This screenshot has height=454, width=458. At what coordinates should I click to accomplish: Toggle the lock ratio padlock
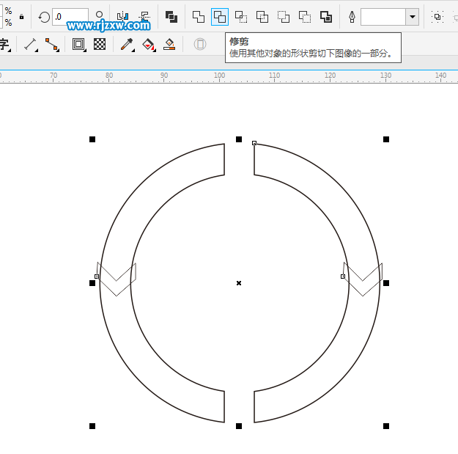[21, 17]
